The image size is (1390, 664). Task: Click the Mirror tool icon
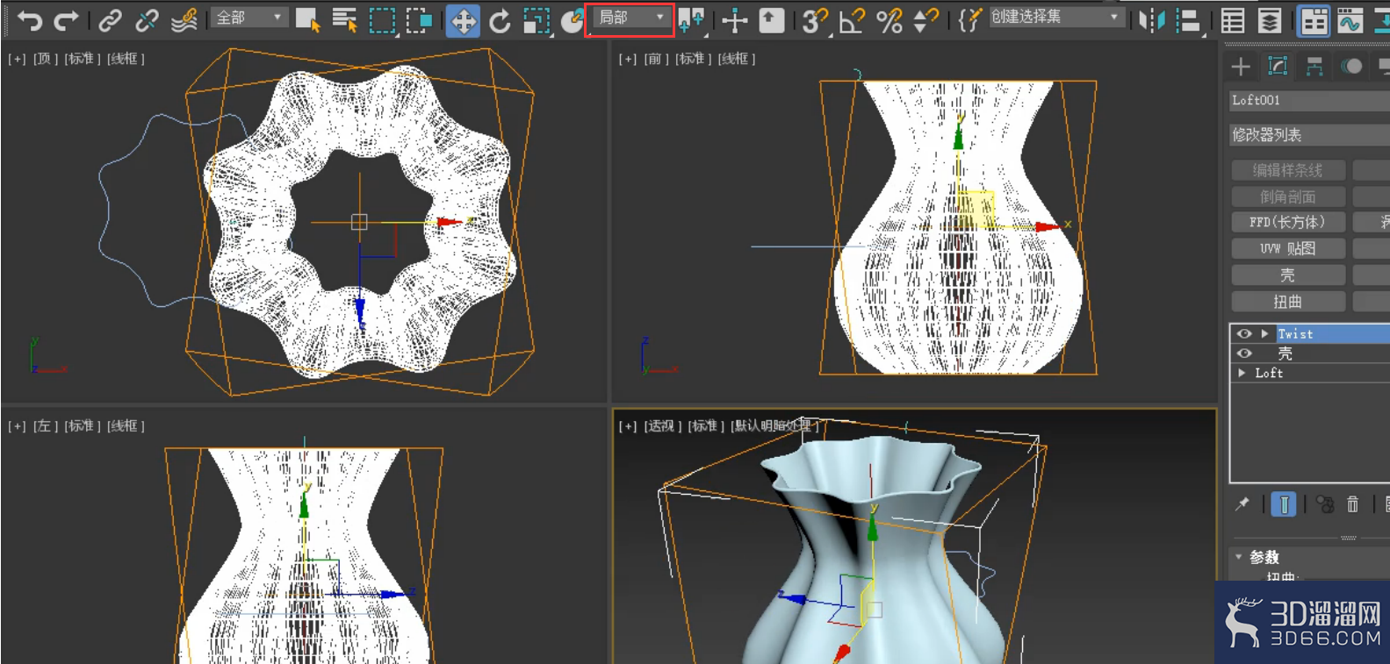point(1151,20)
